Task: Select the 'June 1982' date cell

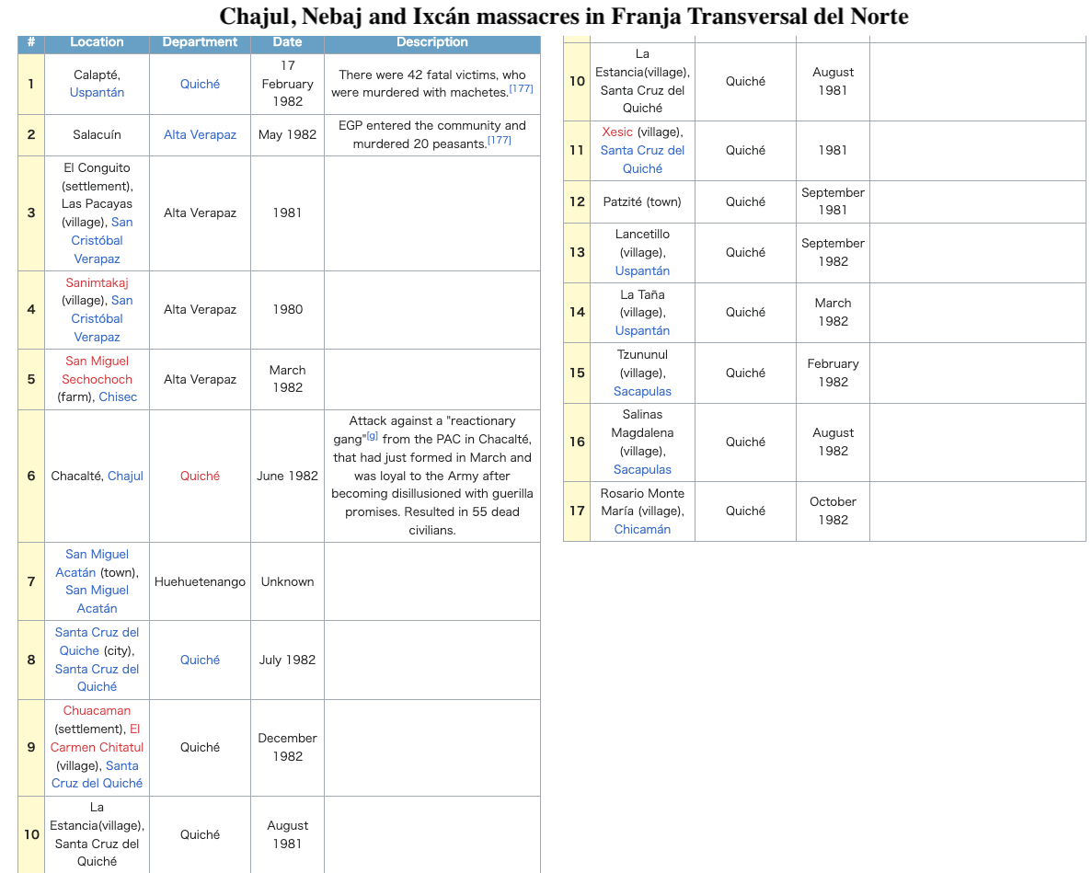Action: 288,477
